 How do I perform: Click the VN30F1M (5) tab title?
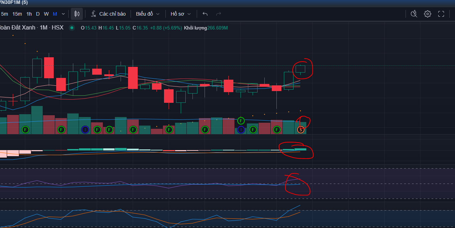pyautogui.click(x=14, y=2)
